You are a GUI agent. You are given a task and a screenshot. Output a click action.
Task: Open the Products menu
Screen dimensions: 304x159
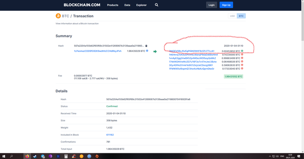[x=112, y=5]
